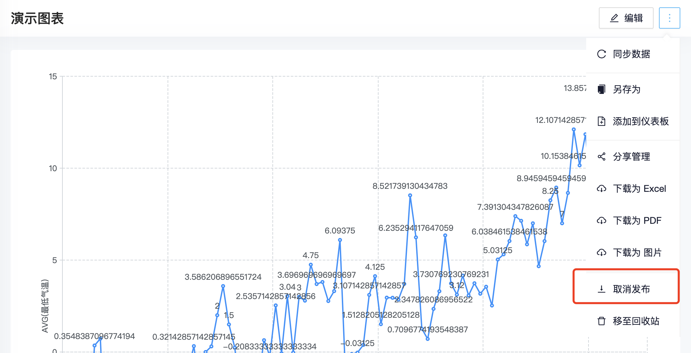Click y-axis tick label 15
Image resolution: width=691 pixels, height=353 pixels.
[x=53, y=77]
